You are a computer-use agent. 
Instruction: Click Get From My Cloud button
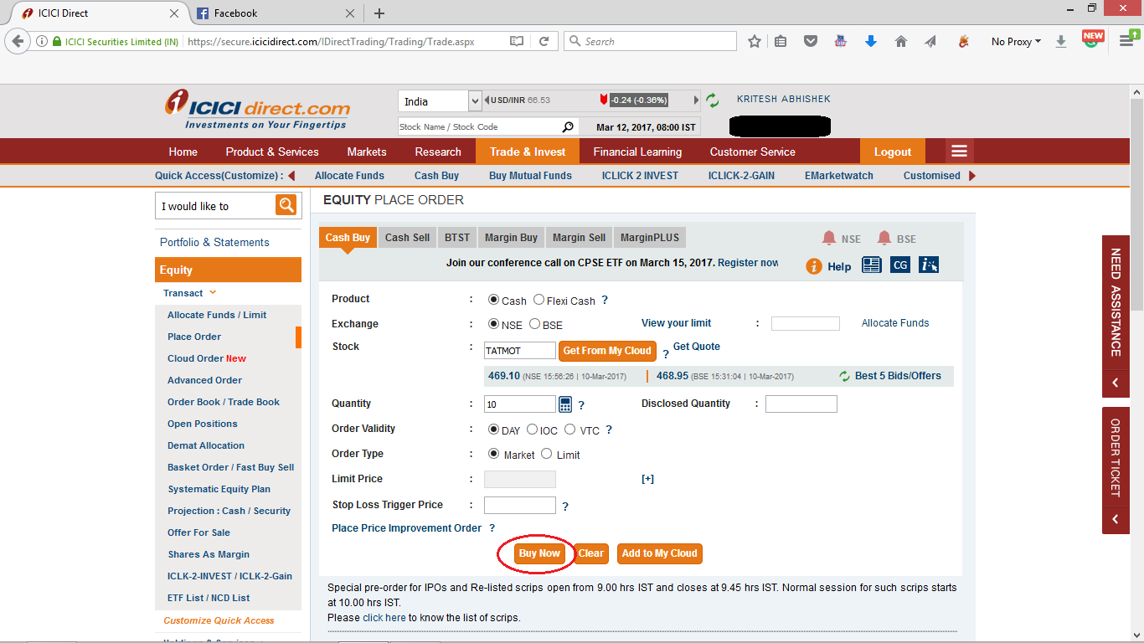point(607,351)
